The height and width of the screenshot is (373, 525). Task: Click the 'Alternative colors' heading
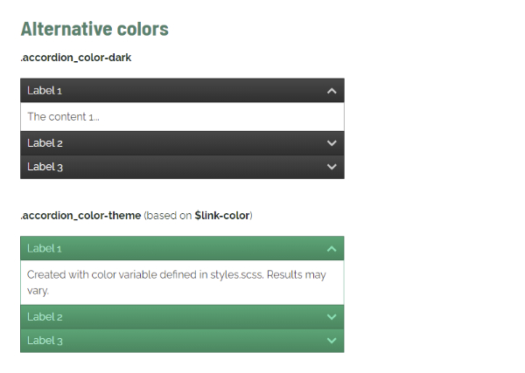pyautogui.click(x=94, y=29)
